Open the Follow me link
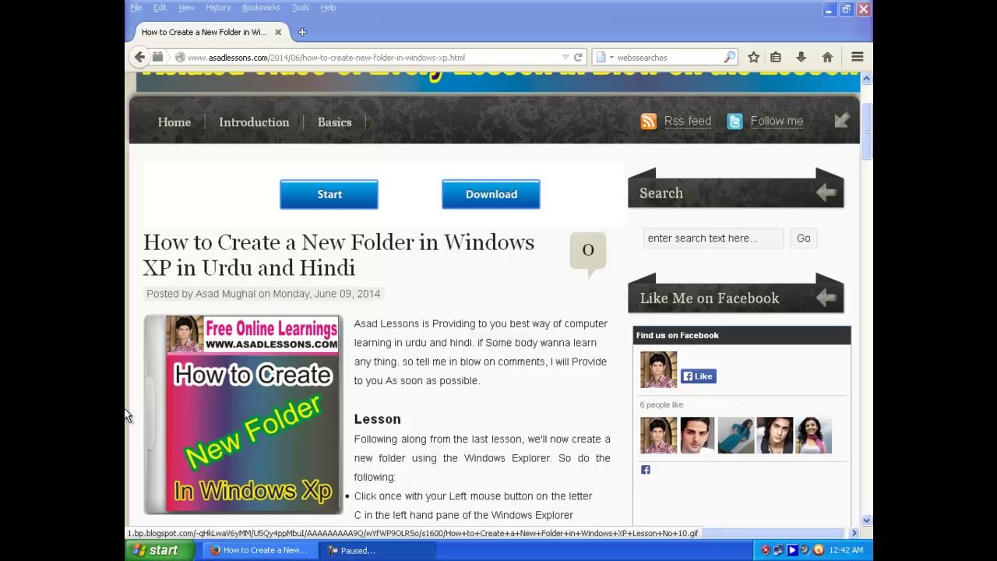 point(777,121)
